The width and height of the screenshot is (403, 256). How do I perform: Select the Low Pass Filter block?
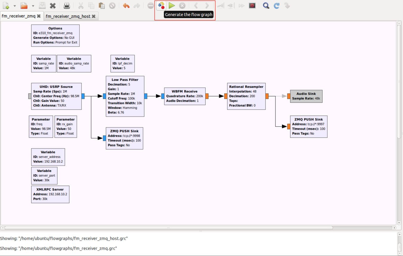pyautogui.click(x=125, y=96)
